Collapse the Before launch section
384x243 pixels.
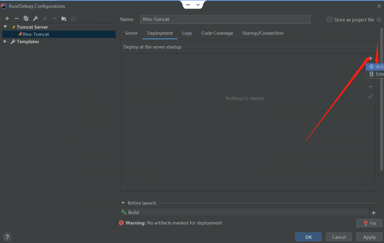123,203
